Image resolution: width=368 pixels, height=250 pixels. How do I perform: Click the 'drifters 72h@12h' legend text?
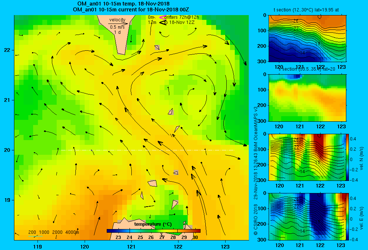pos(182,17)
